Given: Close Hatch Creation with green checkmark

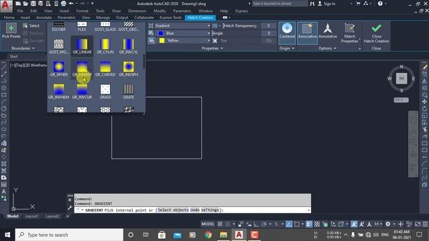Looking at the screenshot, I should pos(376,33).
